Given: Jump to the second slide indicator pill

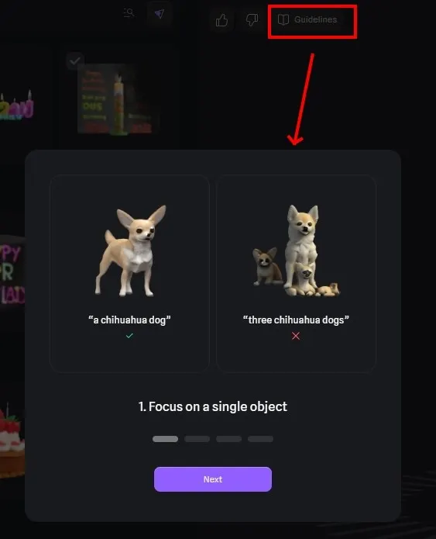Looking at the screenshot, I should [197, 439].
